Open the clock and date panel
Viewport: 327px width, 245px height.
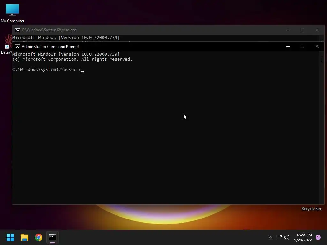[303, 237]
